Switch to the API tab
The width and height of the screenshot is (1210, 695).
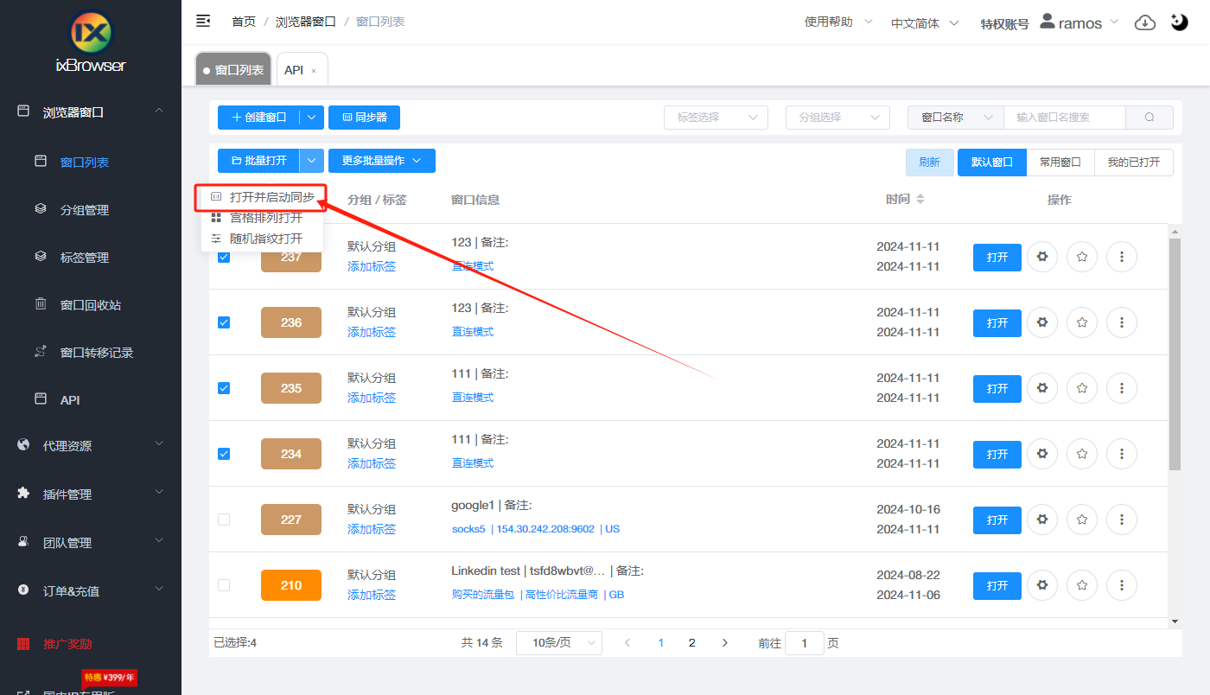pos(294,70)
